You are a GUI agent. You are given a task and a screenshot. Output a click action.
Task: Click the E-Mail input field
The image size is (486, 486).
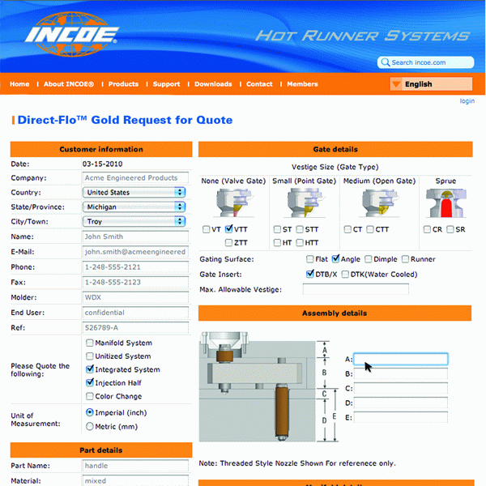click(135, 252)
